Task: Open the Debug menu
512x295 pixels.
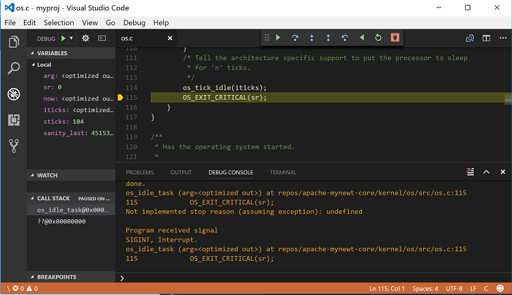Action: tap(134, 23)
